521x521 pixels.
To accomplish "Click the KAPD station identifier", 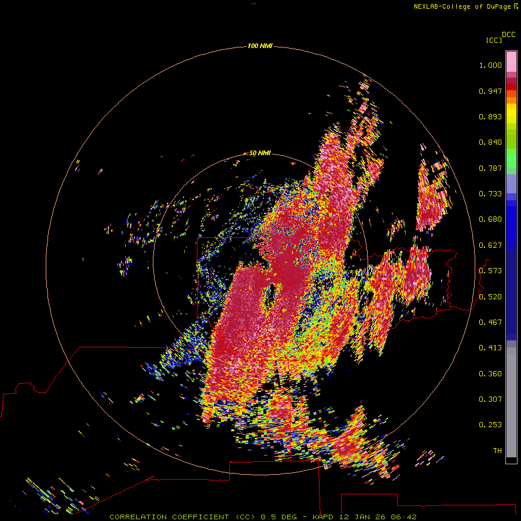I will pyautogui.click(x=322, y=517).
